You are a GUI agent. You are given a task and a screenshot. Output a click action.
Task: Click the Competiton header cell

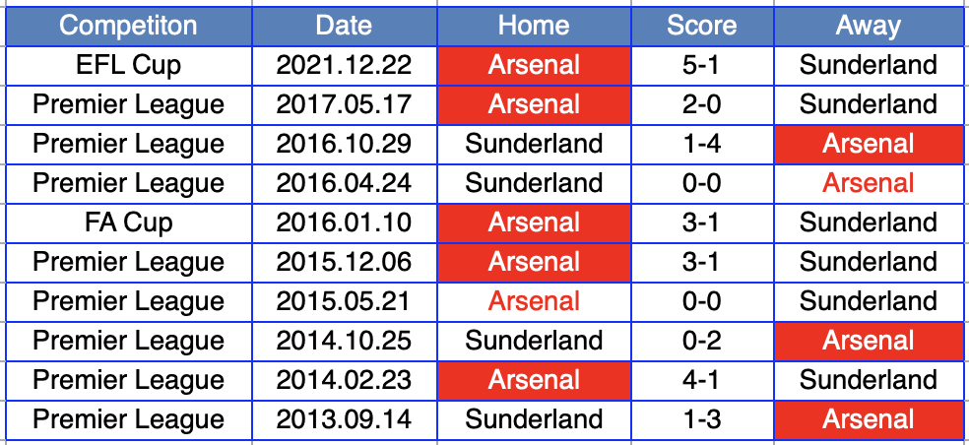click(128, 26)
